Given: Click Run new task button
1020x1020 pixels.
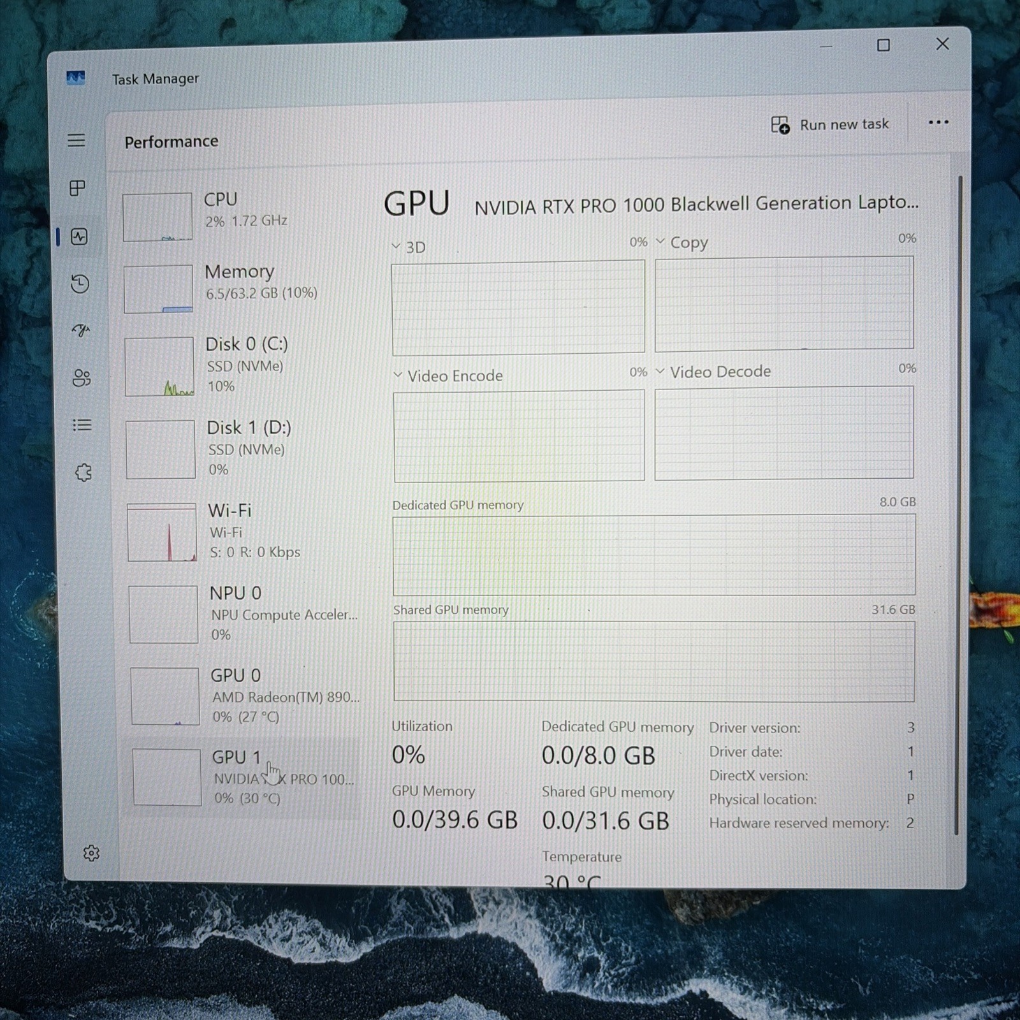Looking at the screenshot, I should point(830,124).
